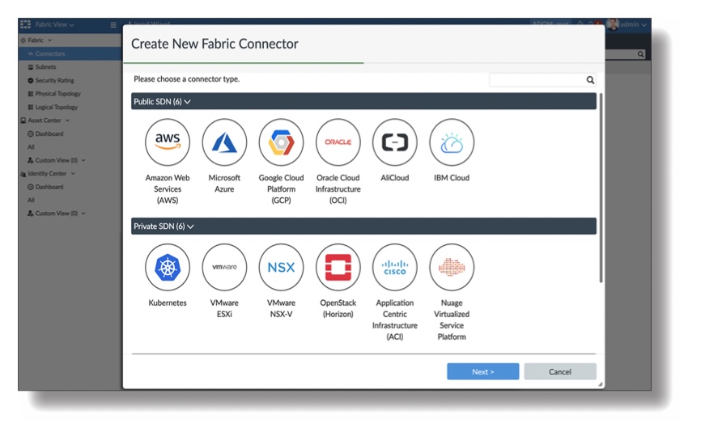Click the admin user avatar
The image size is (701, 436).
pyautogui.click(x=613, y=24)
